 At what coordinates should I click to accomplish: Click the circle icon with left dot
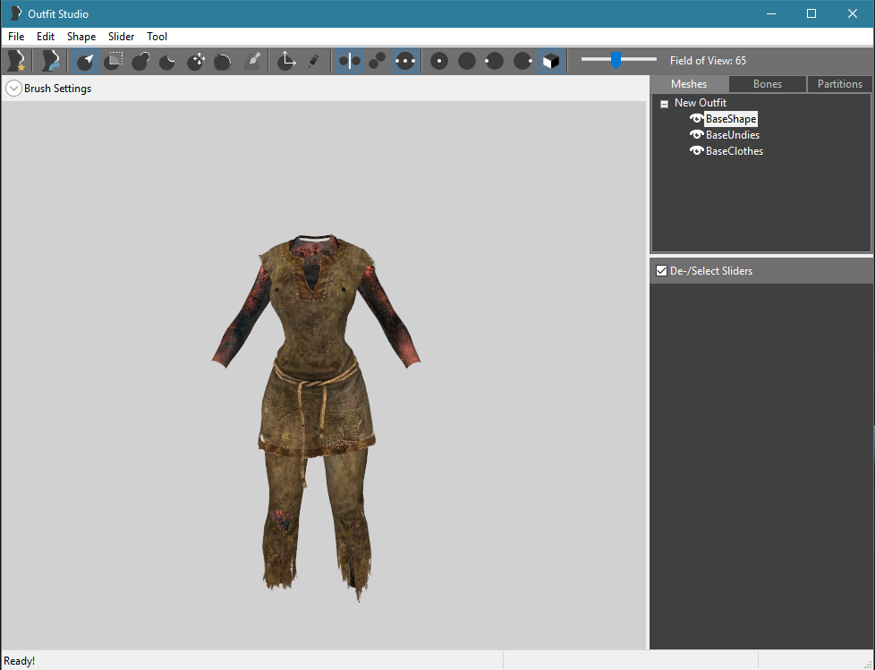pos(495,61)
